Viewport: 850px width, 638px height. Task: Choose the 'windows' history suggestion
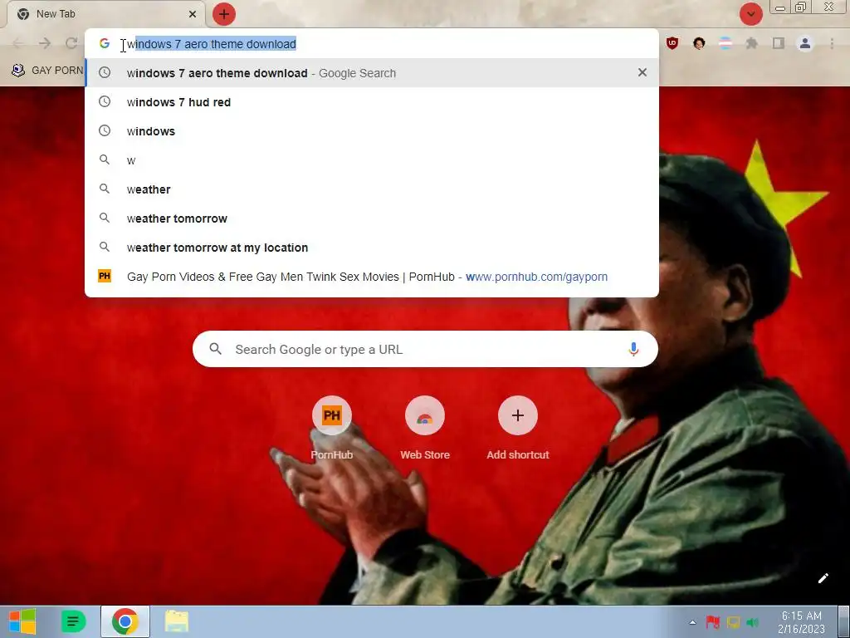pyautogui.click(x=372, y=131)
